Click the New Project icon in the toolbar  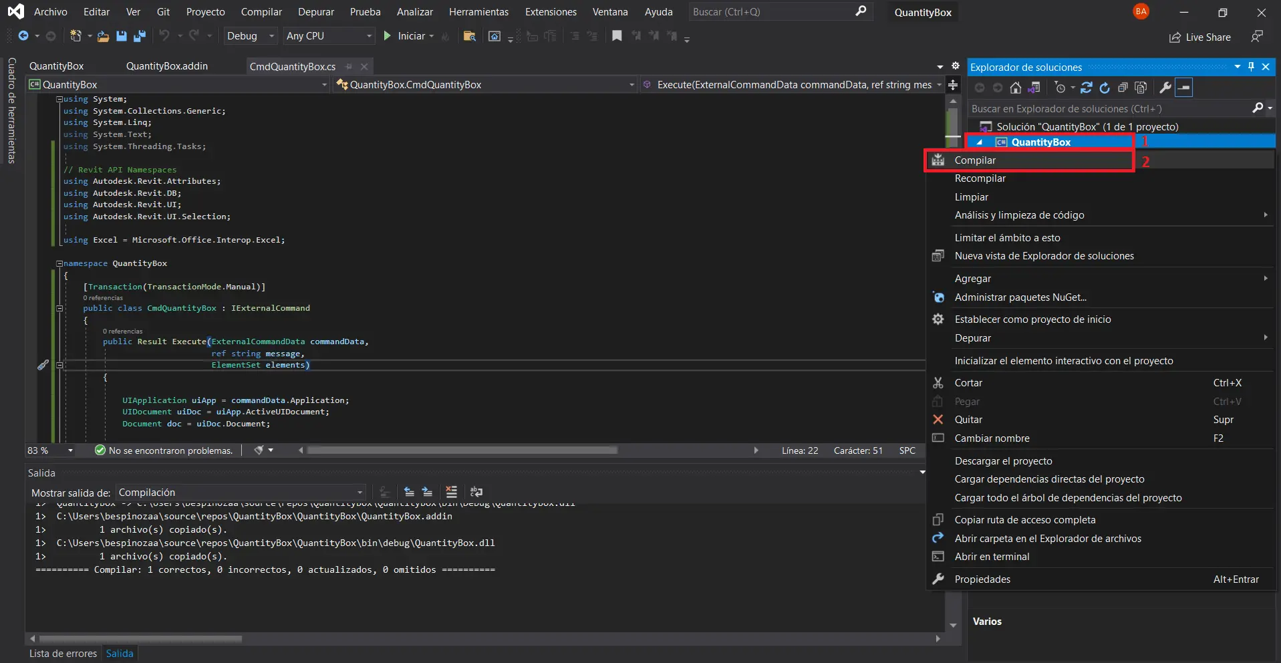[76, 36]
